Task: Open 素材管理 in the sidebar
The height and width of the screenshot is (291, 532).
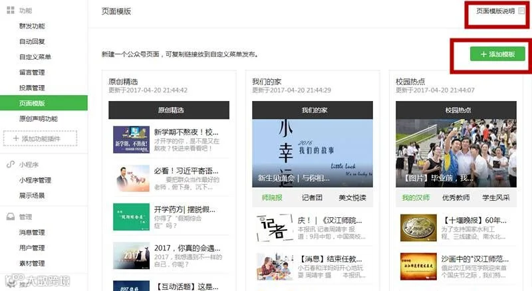Action: [32, 263]
